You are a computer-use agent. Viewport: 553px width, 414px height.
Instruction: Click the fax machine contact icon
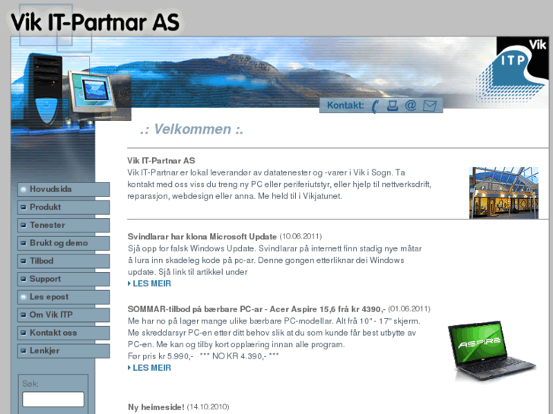pos(393,106)
